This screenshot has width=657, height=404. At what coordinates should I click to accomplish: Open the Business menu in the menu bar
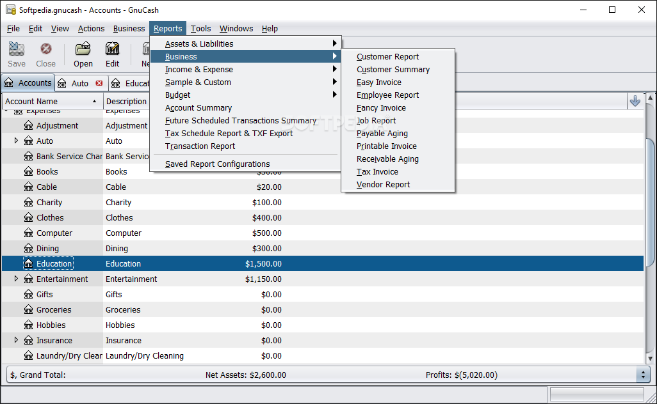129,28
